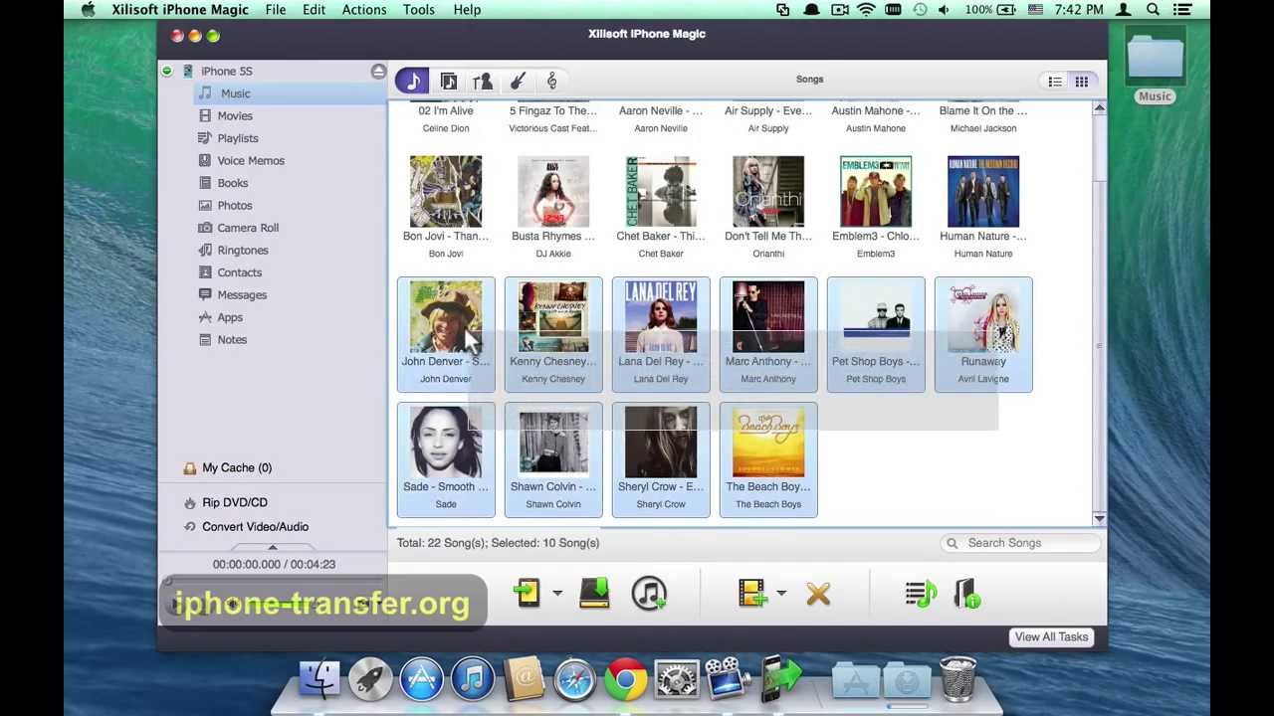
Task: Select Books in the sidebar
Action: point(233,183)
